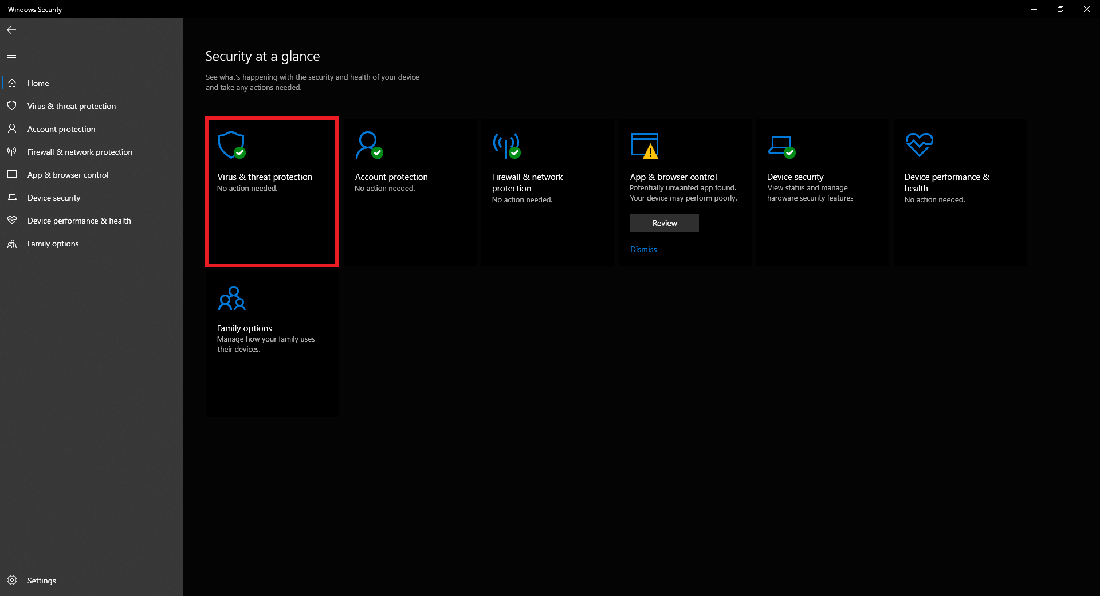Screen dimensions: 1100x596
Task: Click the shield icon on Virus & threat protection tile
Action: (x=231, y=145)
